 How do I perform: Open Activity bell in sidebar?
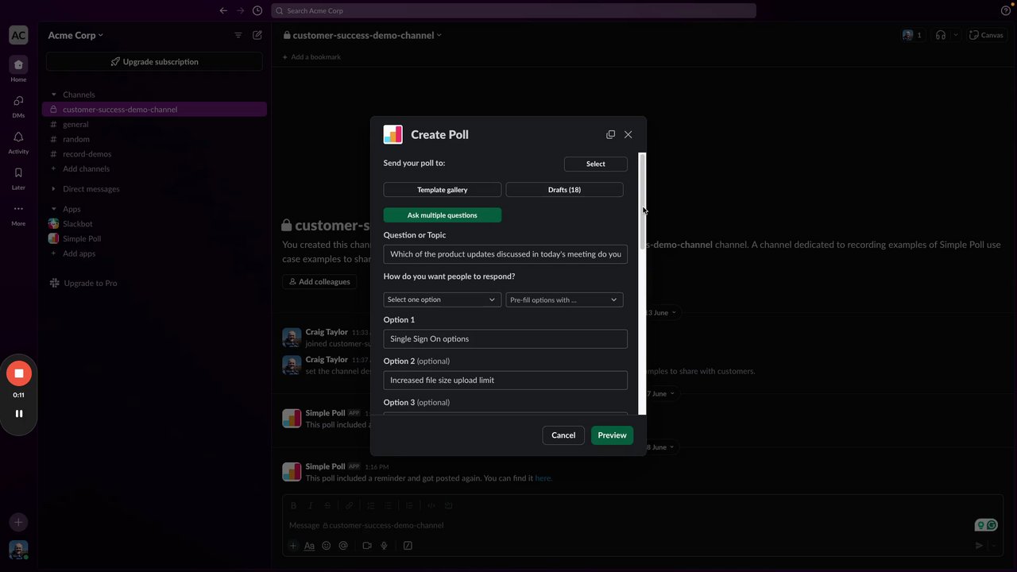coord(18,141)
